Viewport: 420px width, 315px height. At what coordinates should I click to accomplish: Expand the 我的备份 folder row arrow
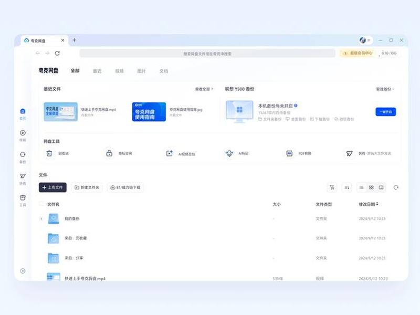click(x=41, y=219)
